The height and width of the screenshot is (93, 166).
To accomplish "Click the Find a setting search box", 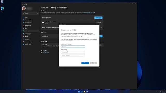I will tap(30, 13).
